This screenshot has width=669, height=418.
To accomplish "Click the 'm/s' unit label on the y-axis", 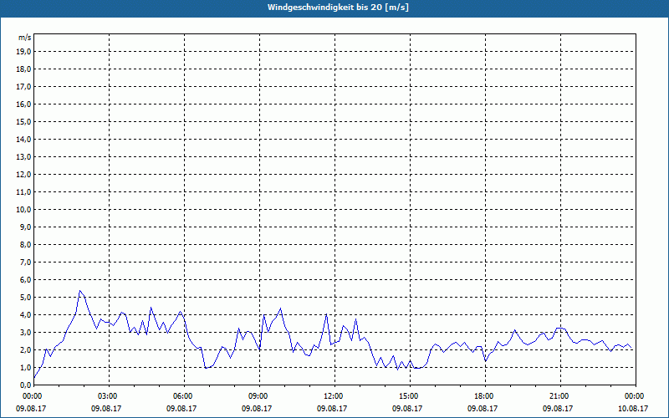I will 25,38.
